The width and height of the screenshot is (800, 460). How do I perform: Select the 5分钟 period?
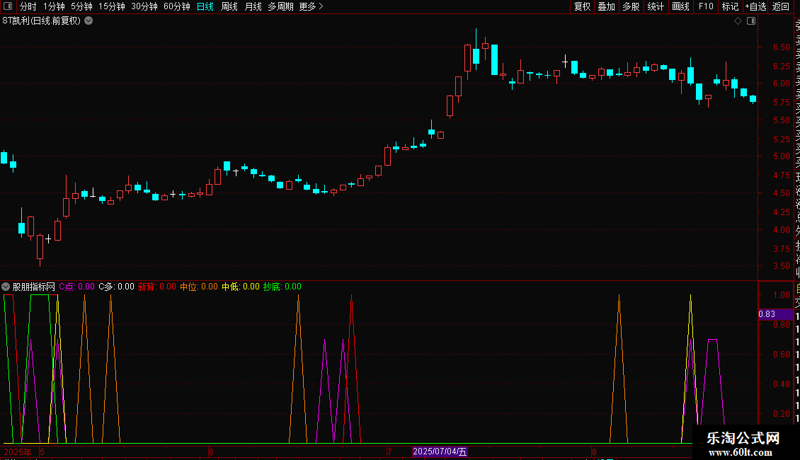pos(81,6)
